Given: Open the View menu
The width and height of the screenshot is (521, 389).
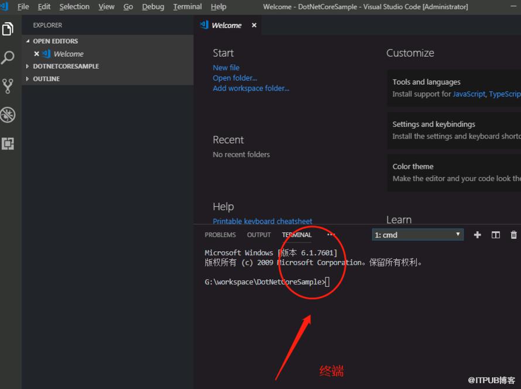Looking at the screenshot, I should (107, 6).
